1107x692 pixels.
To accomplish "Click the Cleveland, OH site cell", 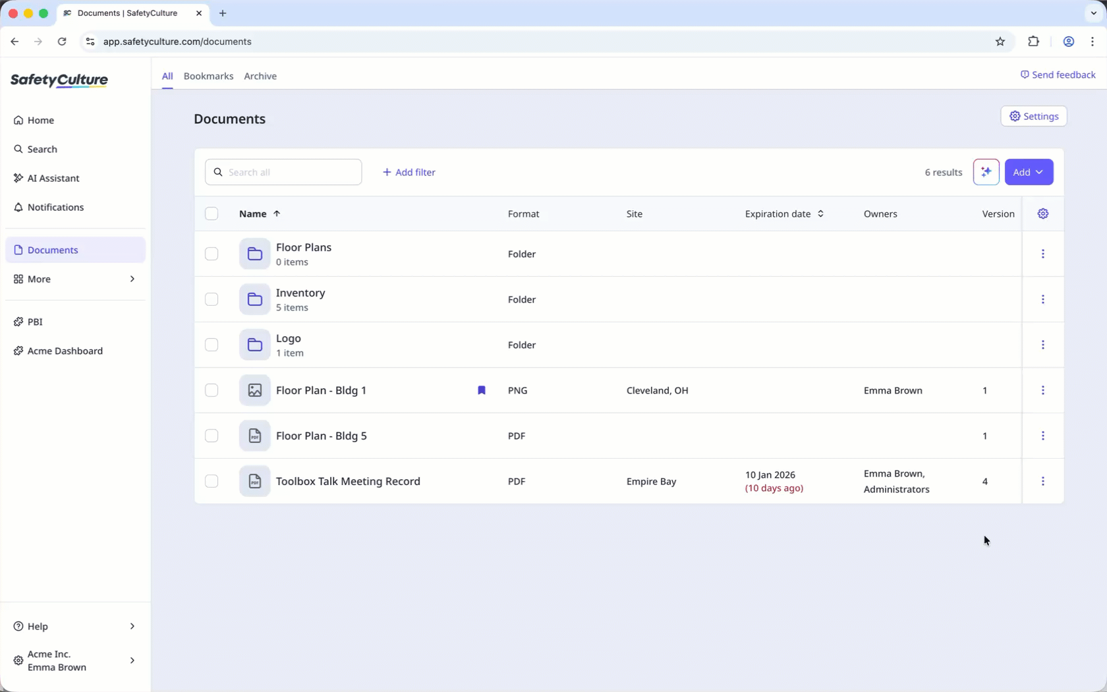I will coord(657,390).
